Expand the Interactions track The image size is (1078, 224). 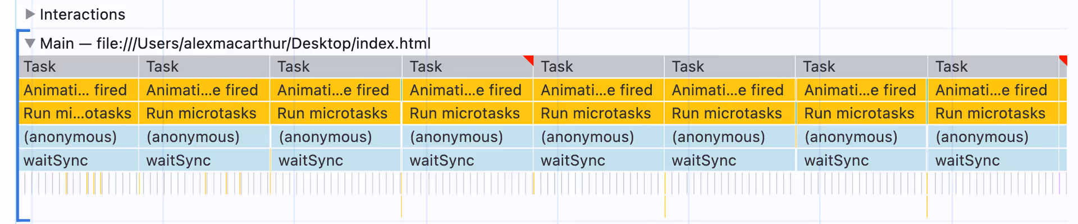click(30, 14)
